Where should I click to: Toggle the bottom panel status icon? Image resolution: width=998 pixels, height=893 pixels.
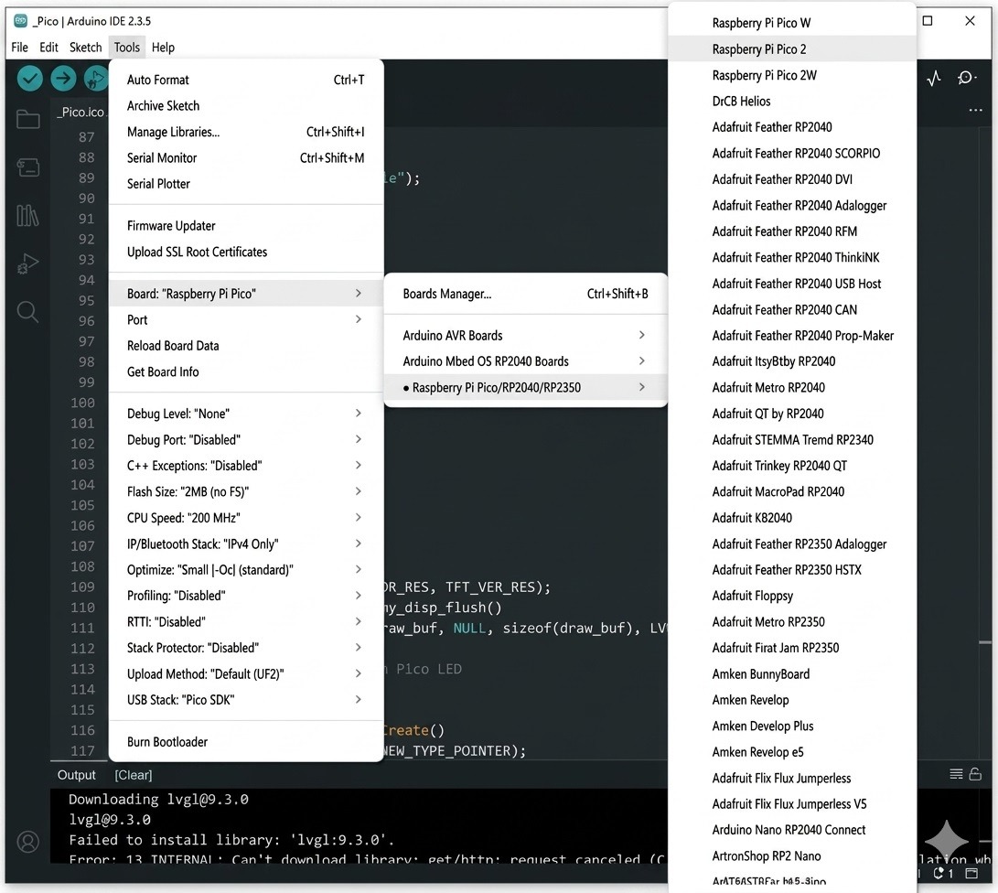[x=971, y=873]
